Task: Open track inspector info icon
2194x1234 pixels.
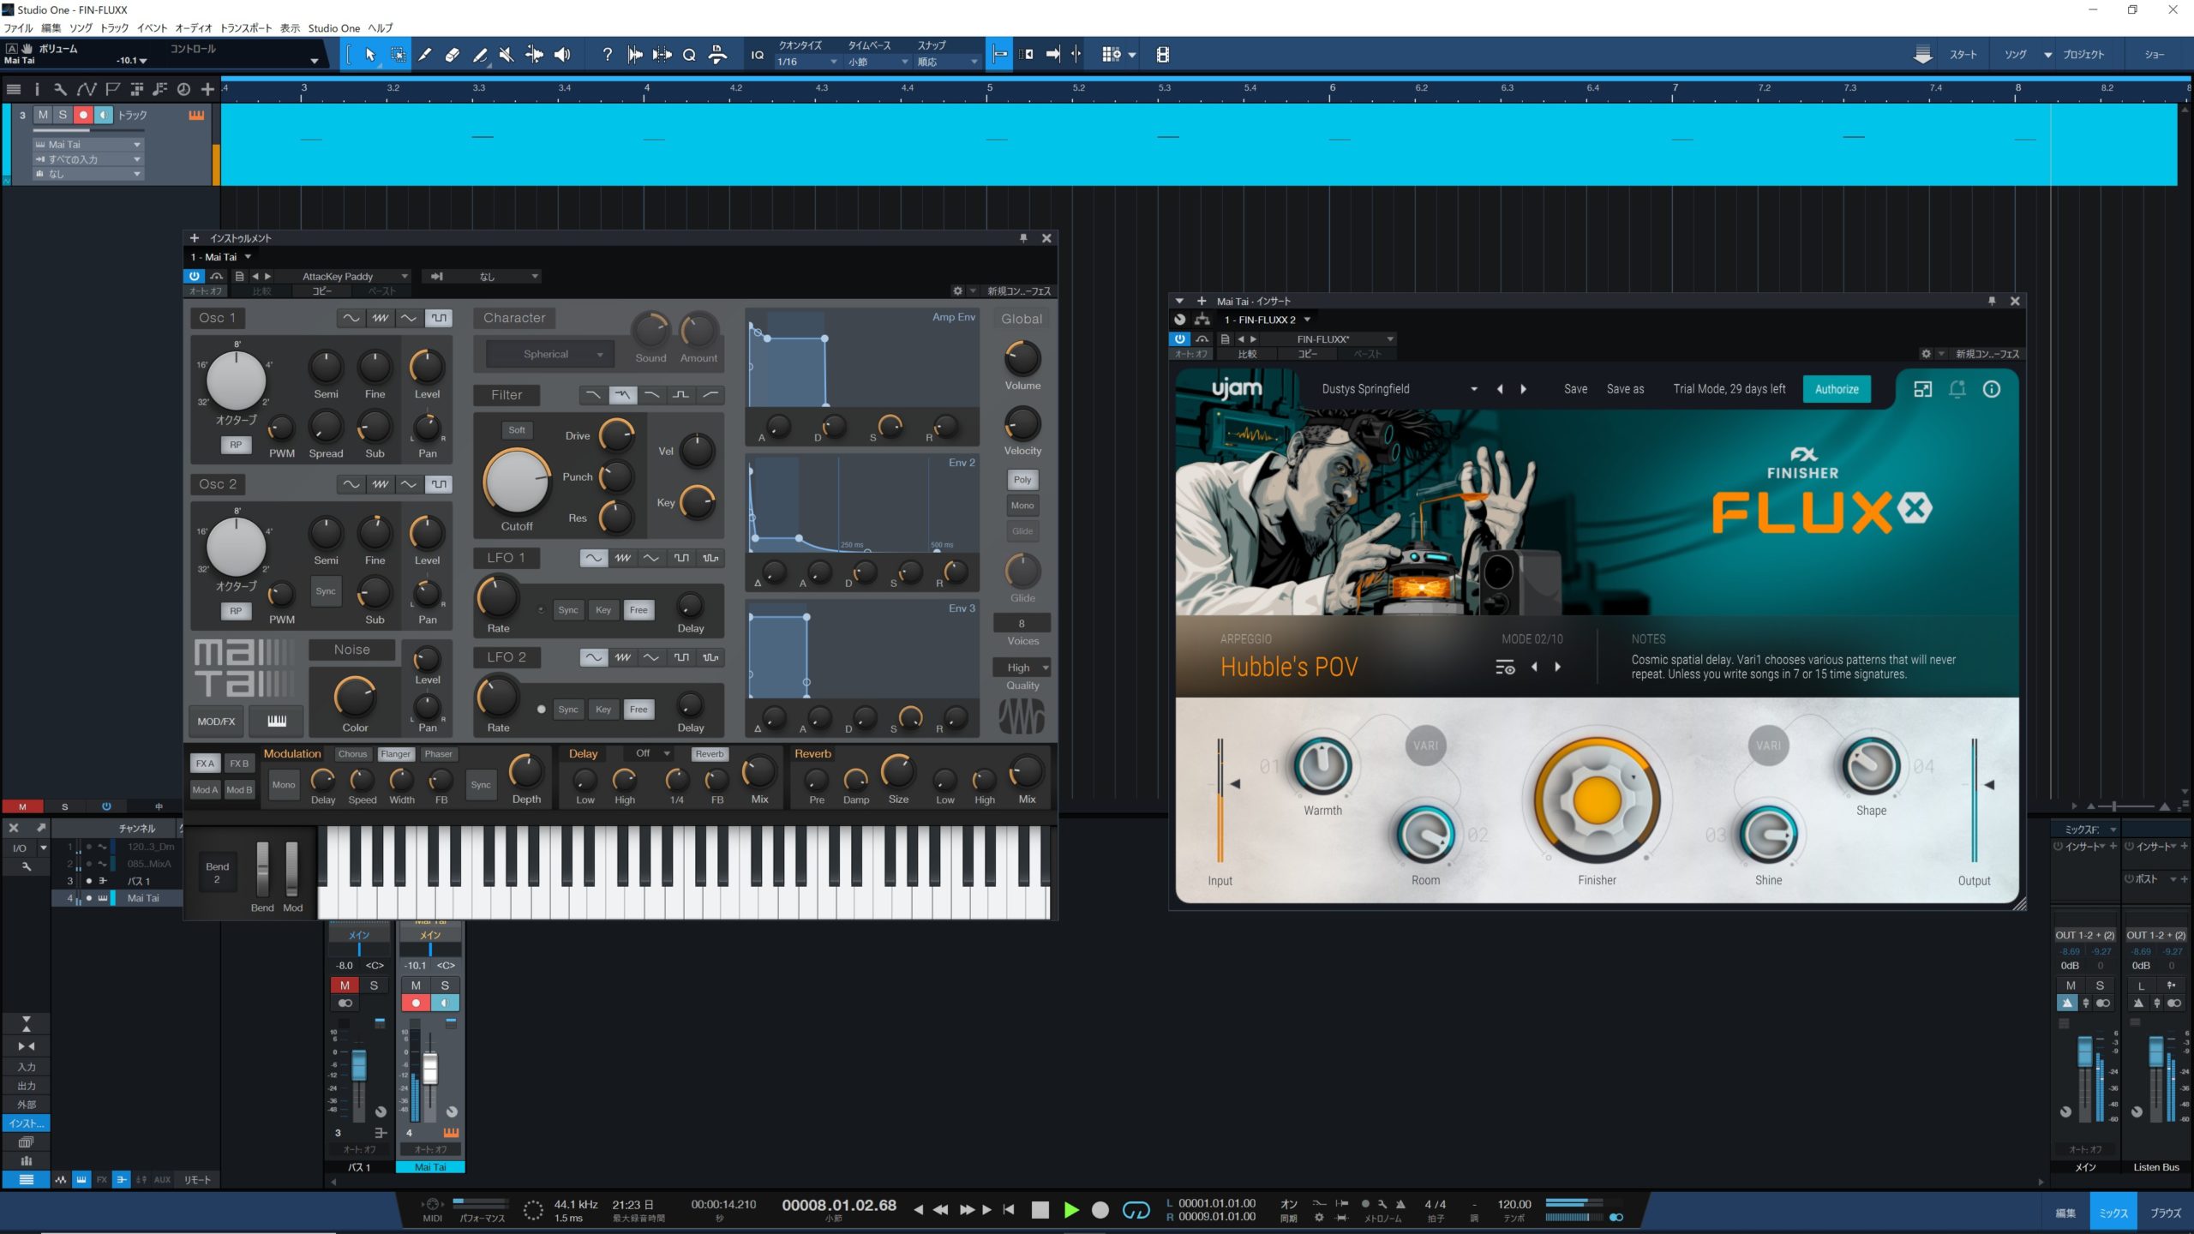Action: [36, 89]
